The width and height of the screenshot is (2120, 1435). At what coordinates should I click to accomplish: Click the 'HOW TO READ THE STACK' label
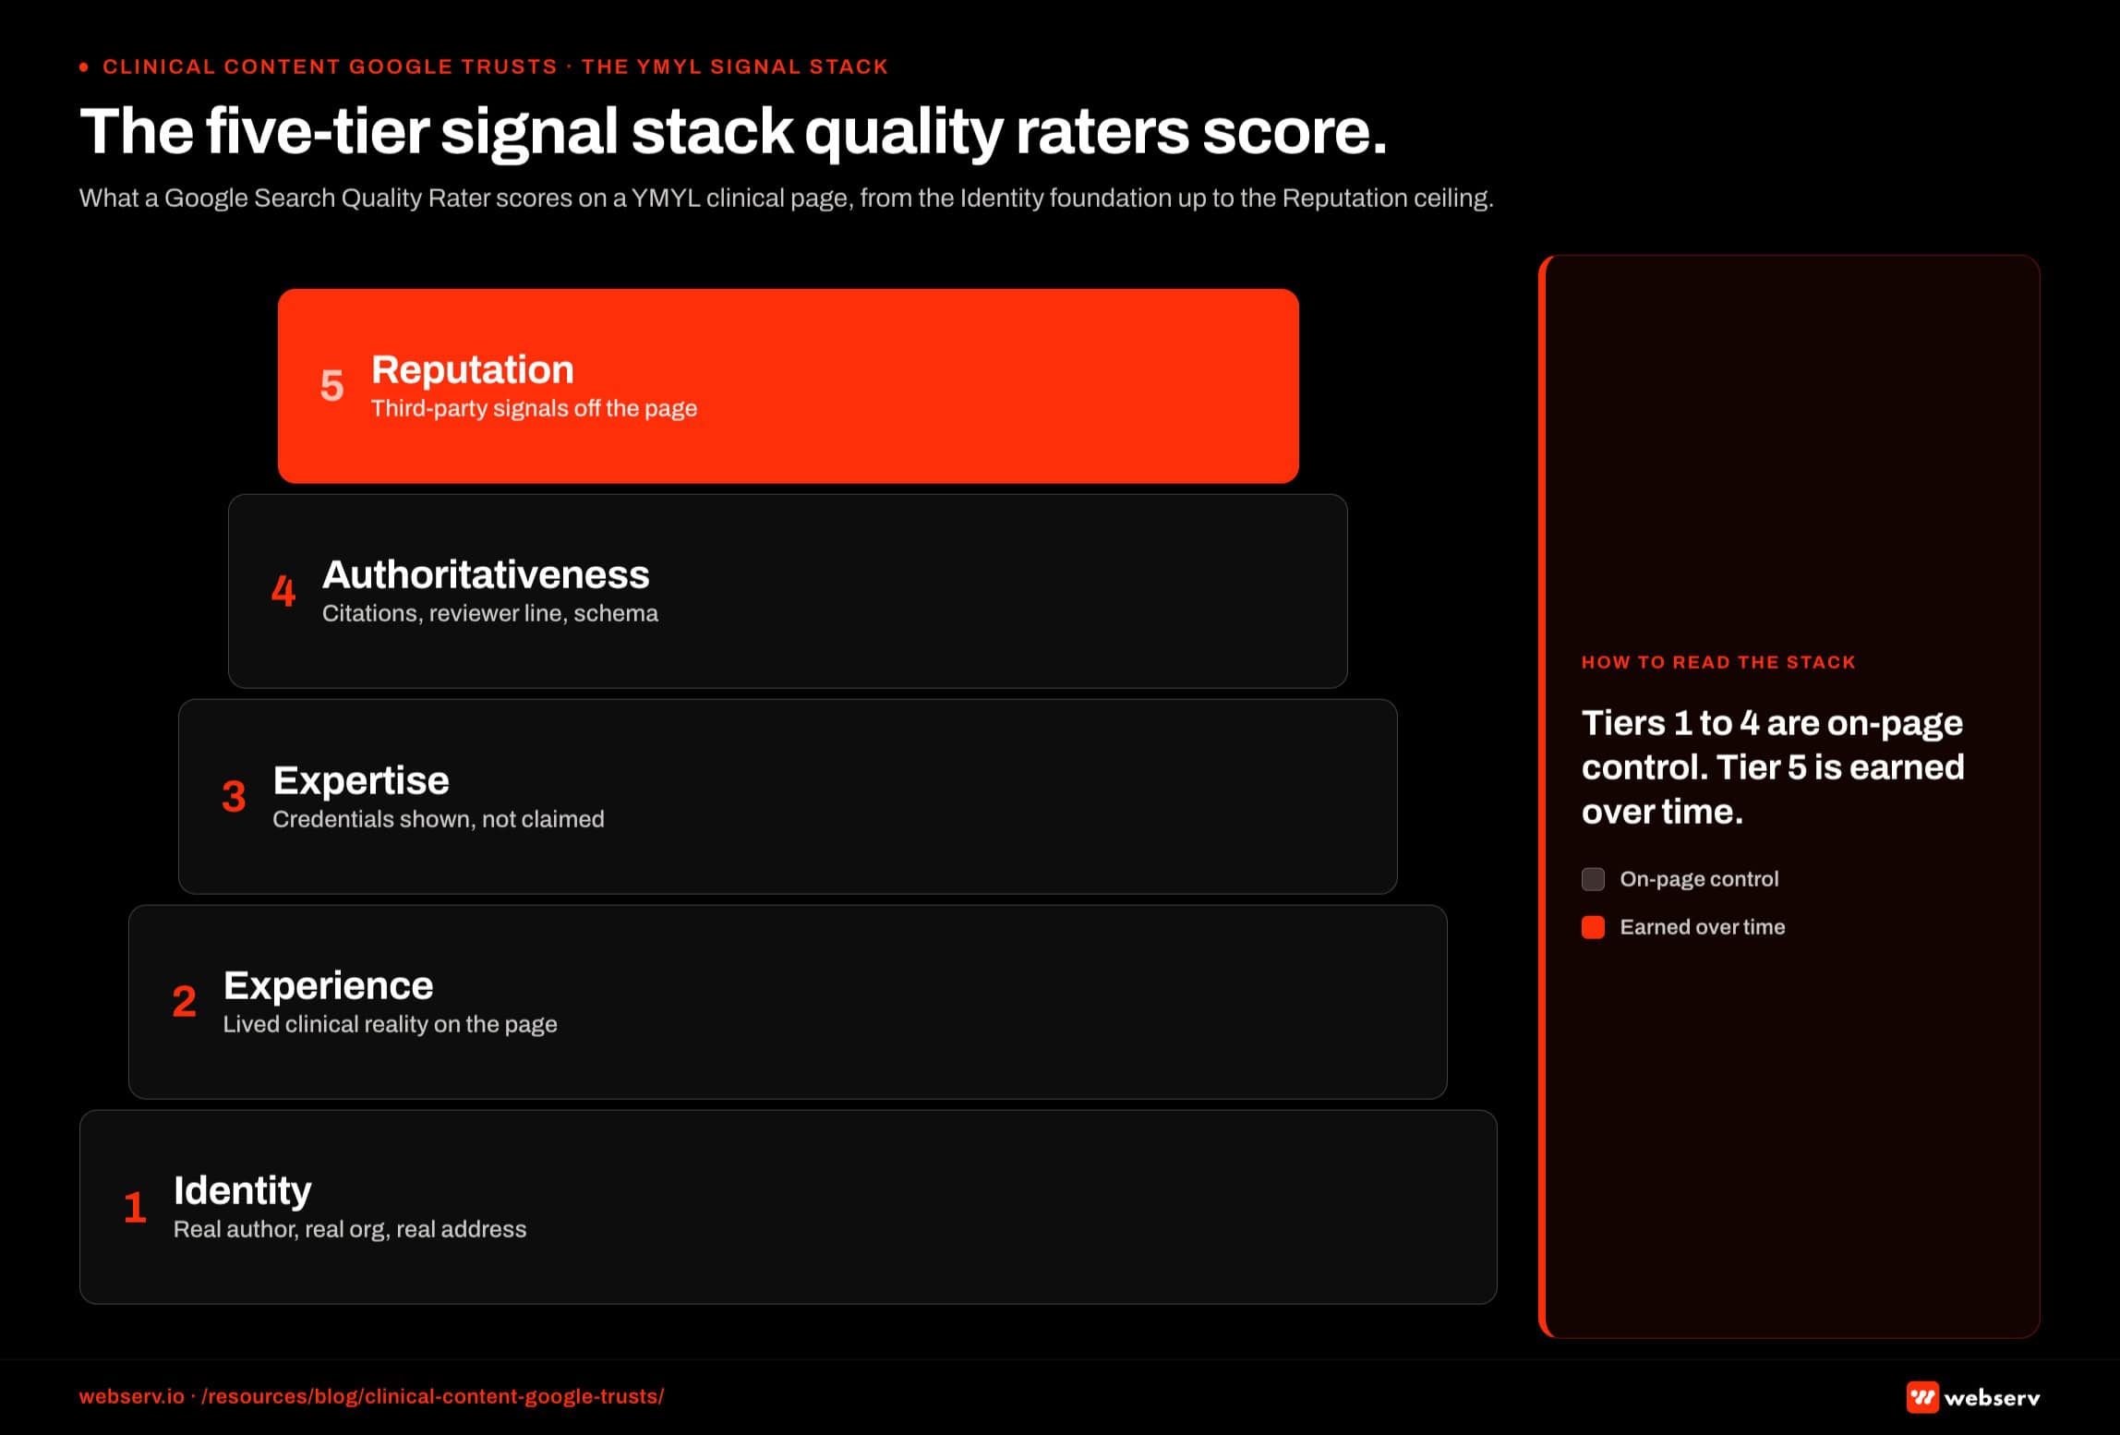tap(1718, 662)
